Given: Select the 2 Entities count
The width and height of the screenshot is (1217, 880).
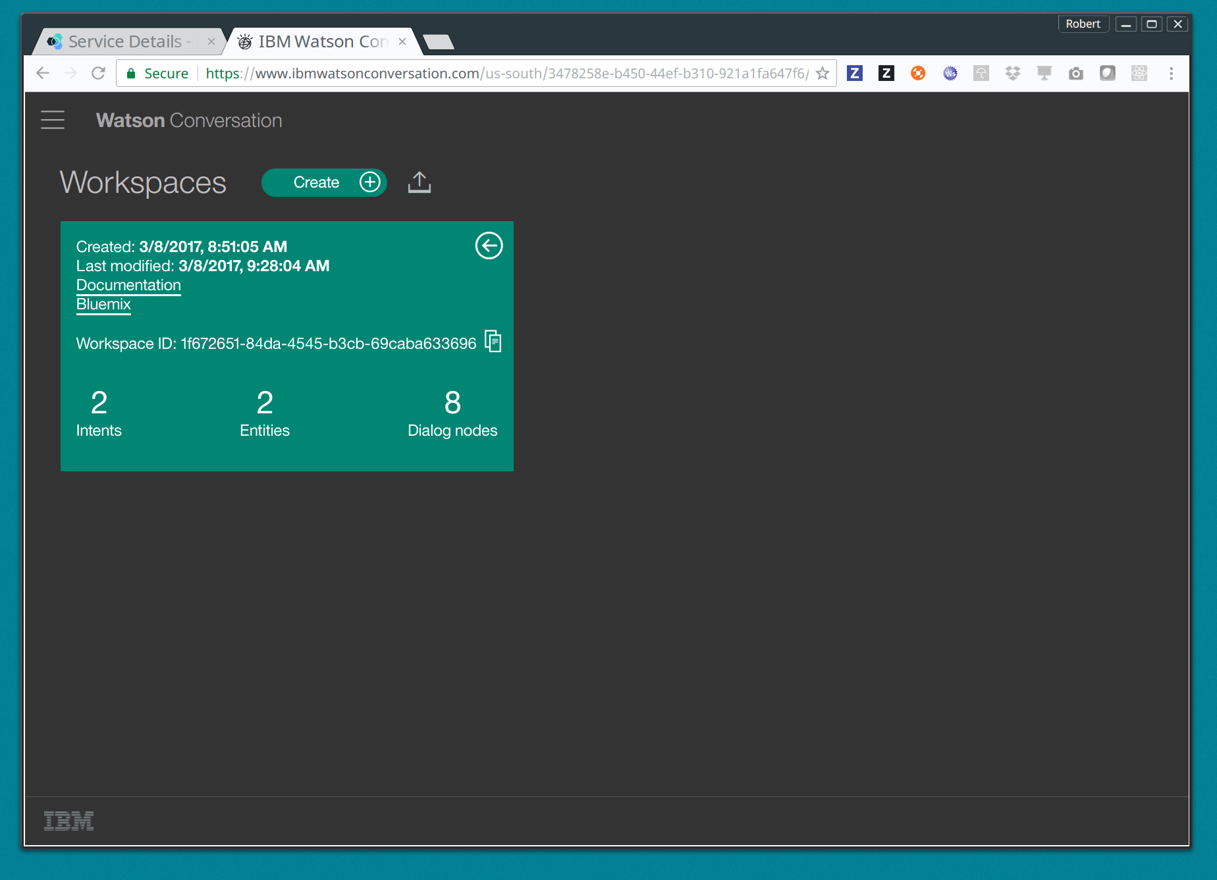Looking at the screenshot, I should click(x=265, y=413).
